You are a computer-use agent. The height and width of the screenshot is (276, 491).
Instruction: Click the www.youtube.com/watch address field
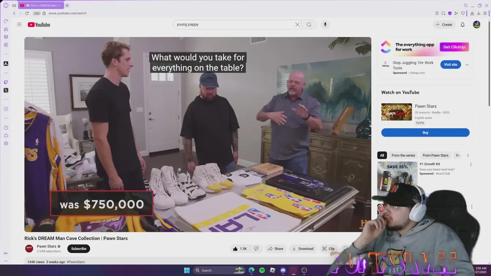pos(68,13)
